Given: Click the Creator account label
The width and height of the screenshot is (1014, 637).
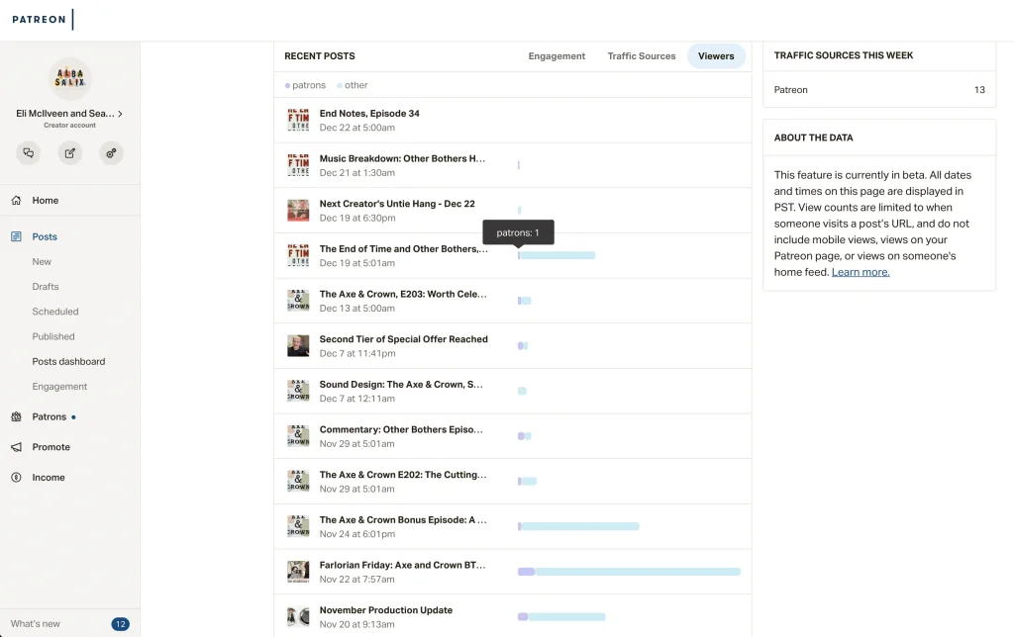Looking at the screenshot, I should 70,126.
